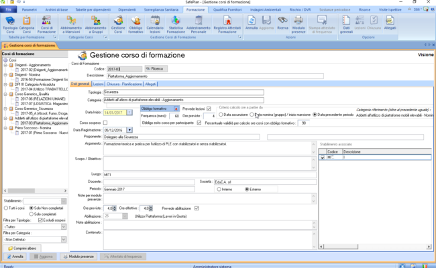This screenshot has height=268, width=436.
Task: Click Ricerca binoculars in ribbon
Action: point(282,23)
